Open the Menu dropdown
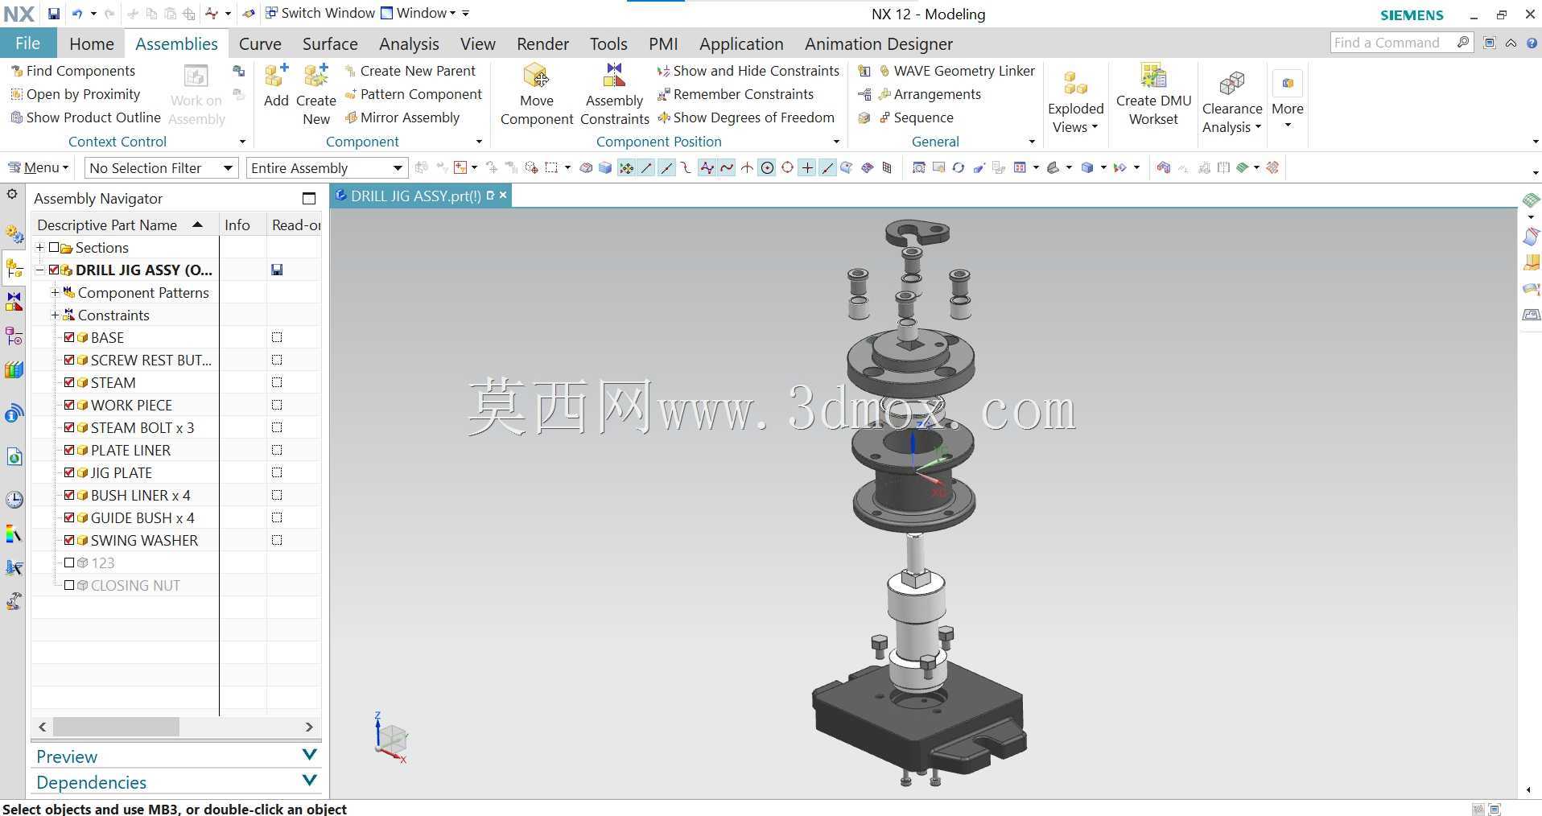The height and width of the screenshot is (816, 1542). tap(39, 167)
